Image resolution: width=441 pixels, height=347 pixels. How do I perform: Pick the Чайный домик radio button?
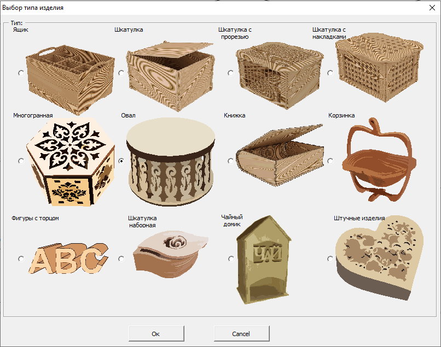pos(231,258)
